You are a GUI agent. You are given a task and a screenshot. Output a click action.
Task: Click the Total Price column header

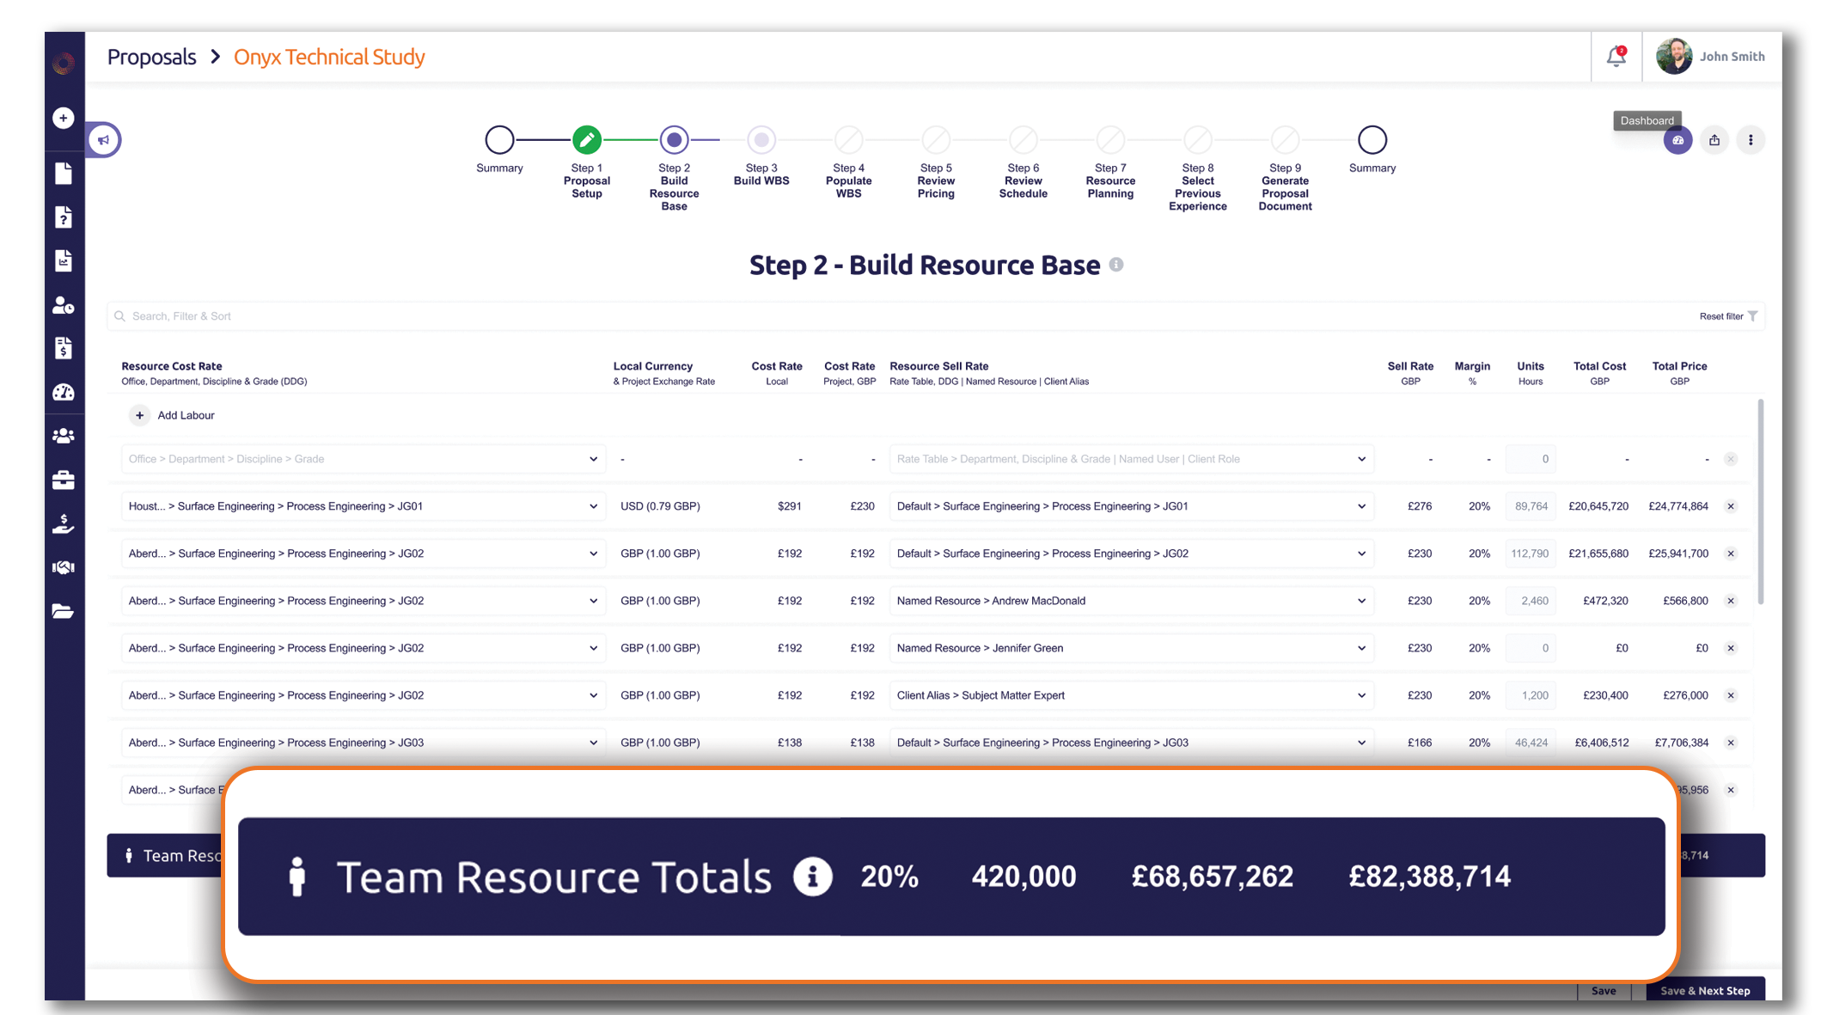[x=1679, y=373]
